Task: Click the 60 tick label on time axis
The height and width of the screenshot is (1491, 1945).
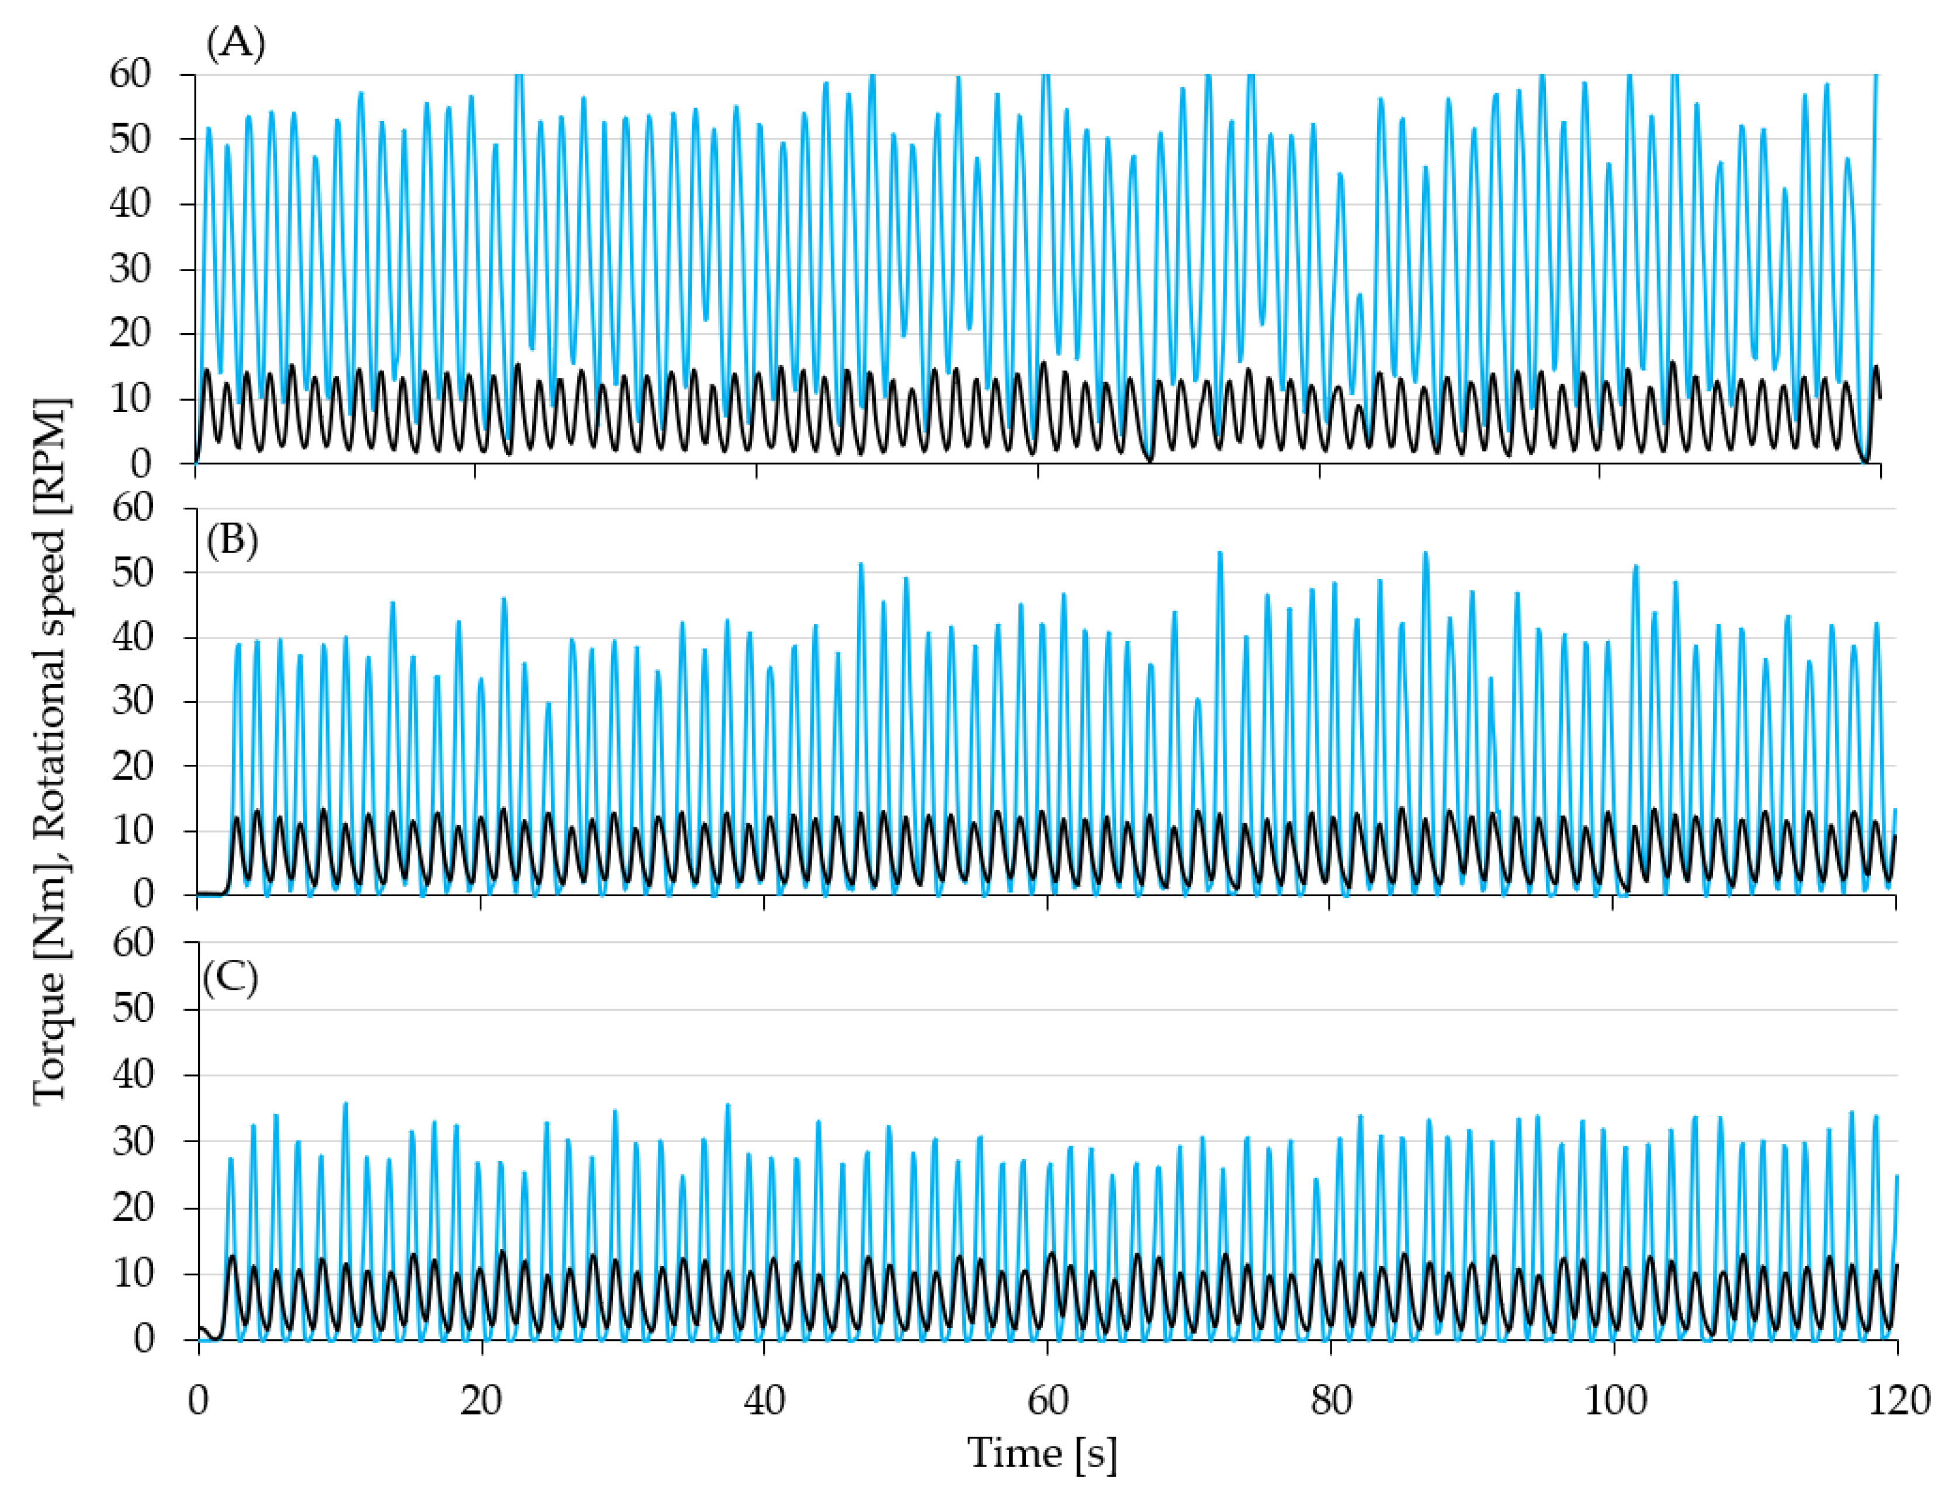Action: [1047, 1400]
